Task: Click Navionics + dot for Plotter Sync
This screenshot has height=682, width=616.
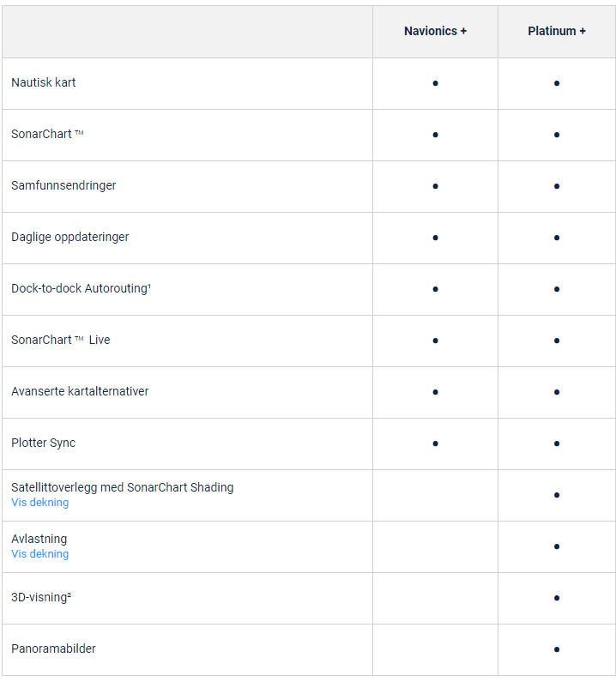Action: tap(436, 444)
